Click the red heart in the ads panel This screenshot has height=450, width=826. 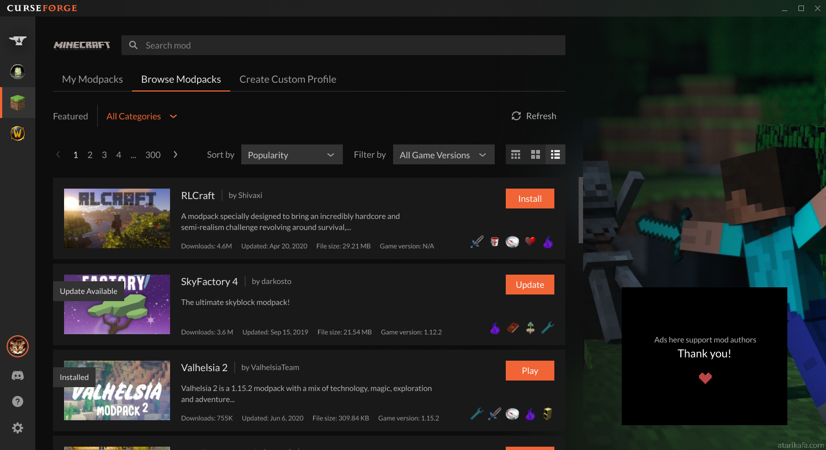point(705,378)
